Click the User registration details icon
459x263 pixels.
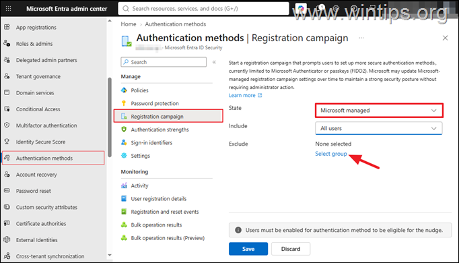point(124,198)
